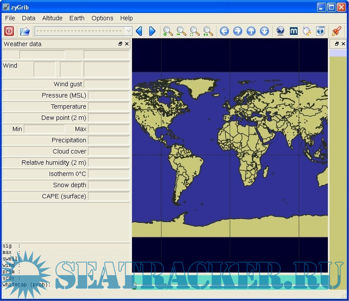Go to next forecast with right triangle
Screen dimensions: 349x301
point(152,31)
